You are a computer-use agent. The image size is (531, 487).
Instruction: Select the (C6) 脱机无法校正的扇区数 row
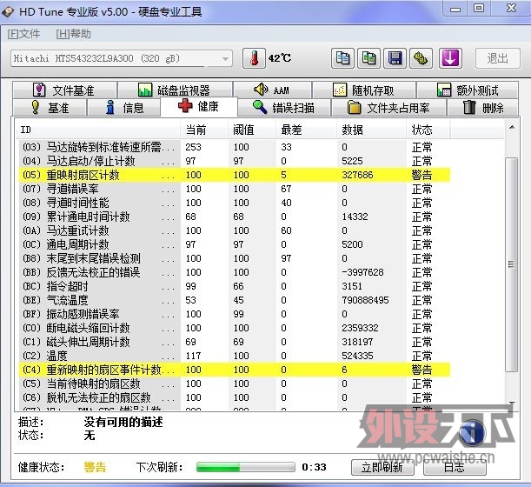click(x=233, y=397)
